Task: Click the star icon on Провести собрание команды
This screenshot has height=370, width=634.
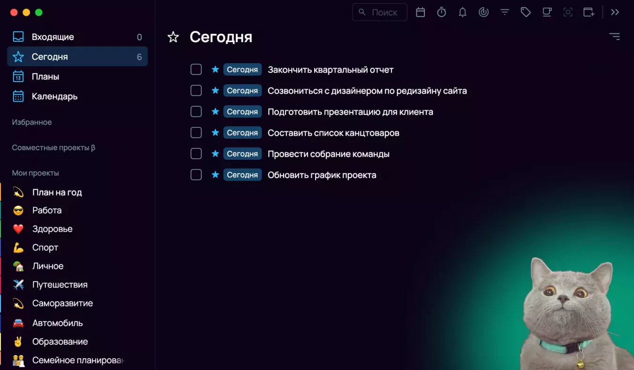Action: (215, 154)
